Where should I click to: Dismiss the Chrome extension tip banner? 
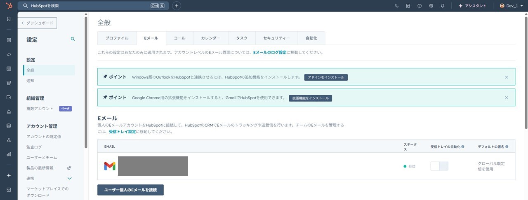507,98
